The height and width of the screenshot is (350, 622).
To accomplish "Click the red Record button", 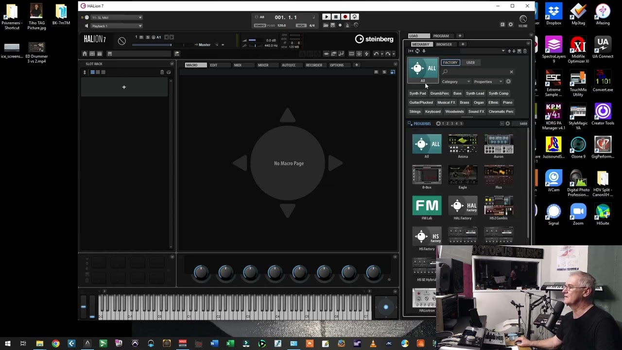I will tap(345, 17).
